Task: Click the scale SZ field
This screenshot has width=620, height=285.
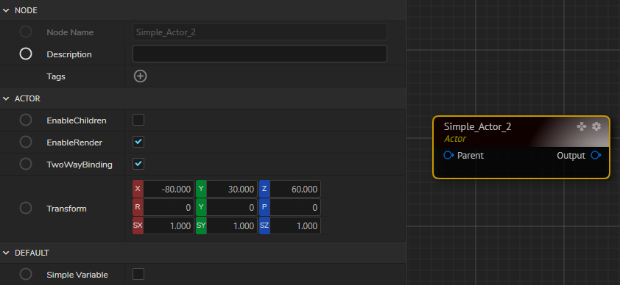Action: point(295,226)
